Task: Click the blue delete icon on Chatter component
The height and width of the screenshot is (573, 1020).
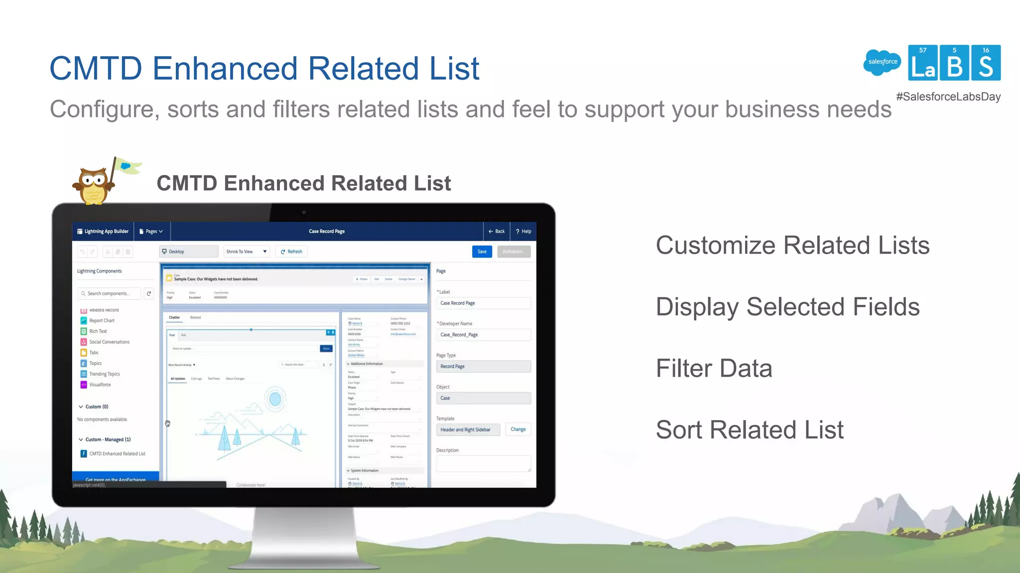Action: (x=333, y=332)
